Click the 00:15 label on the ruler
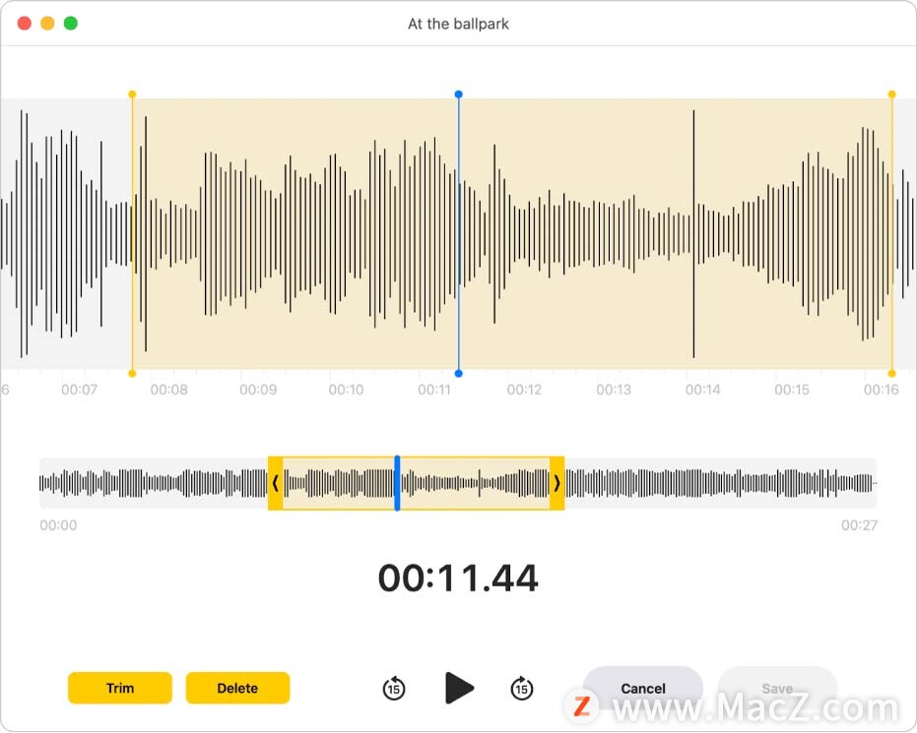The width and height of the screenshot is (917, 733). click(x=792, y=390)
